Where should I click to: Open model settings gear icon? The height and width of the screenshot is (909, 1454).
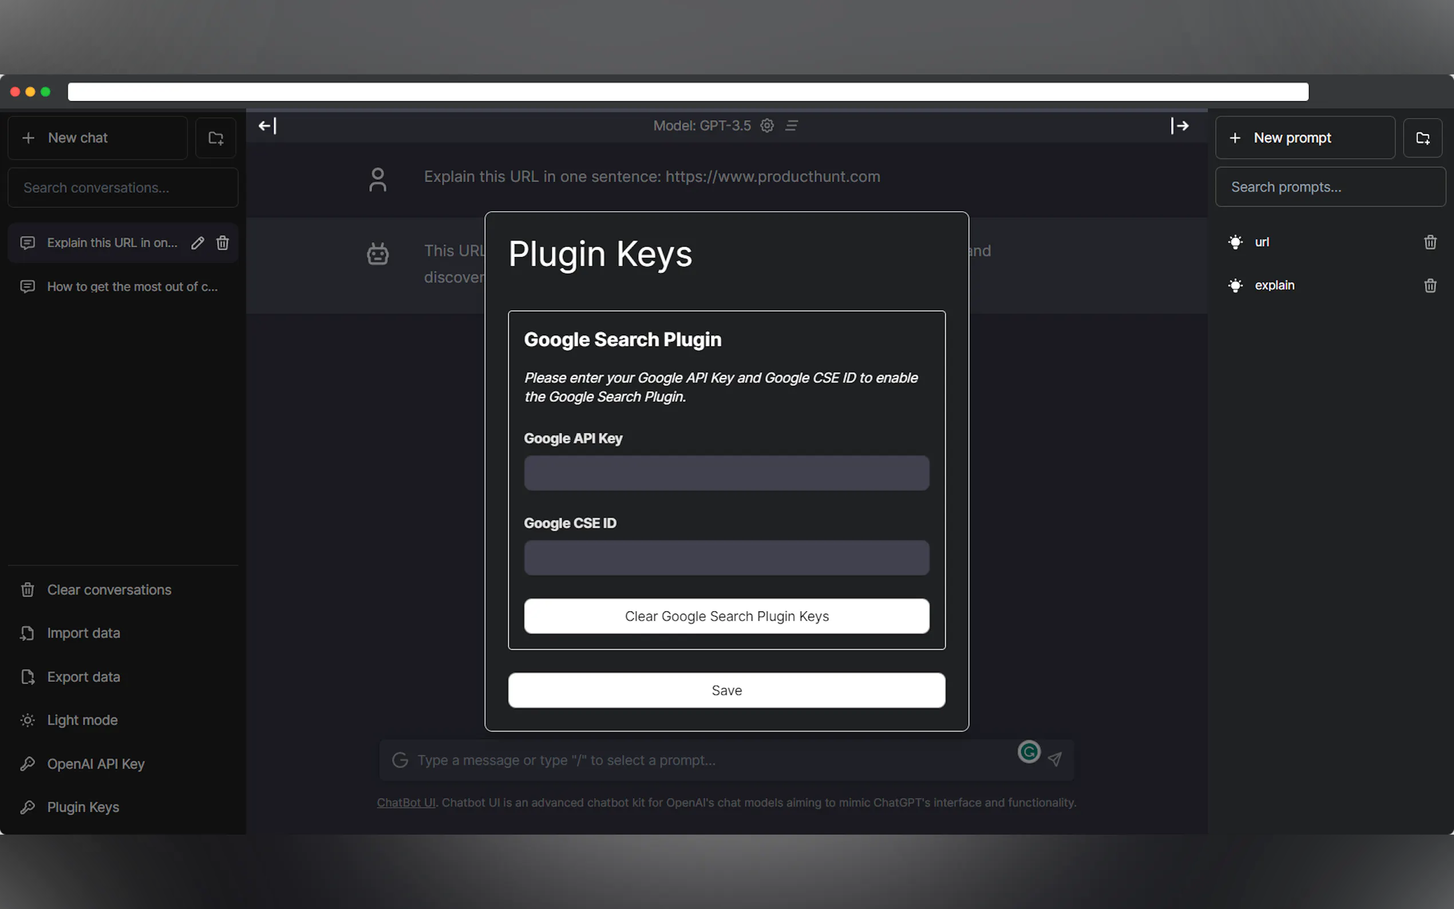point(767,126)
